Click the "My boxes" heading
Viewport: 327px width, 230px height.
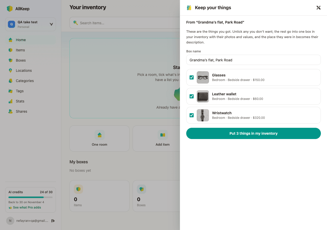point(79,162)
